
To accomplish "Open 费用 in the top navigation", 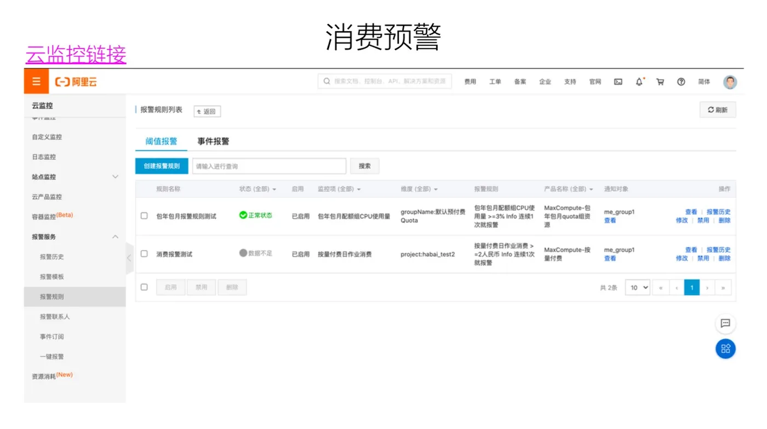I will click(470, 82).
